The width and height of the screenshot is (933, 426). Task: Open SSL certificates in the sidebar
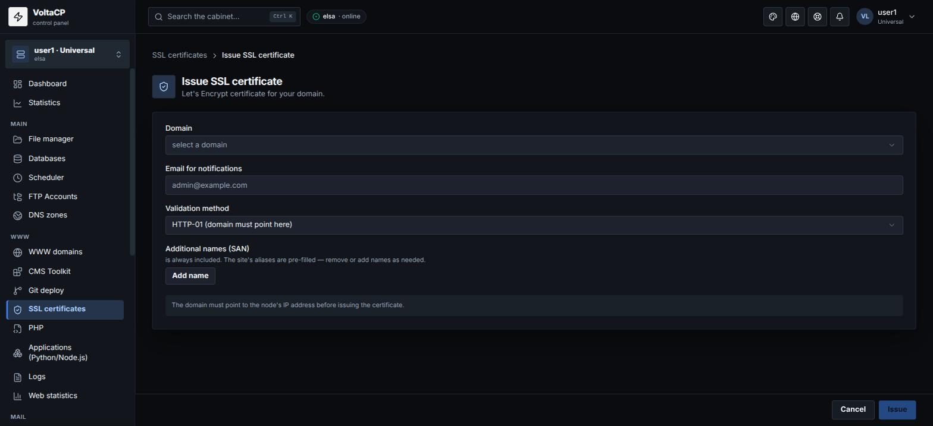pyautogui.click(x=65, y=310)
